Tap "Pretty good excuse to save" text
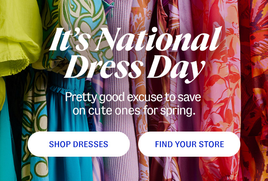 [133, 97]
